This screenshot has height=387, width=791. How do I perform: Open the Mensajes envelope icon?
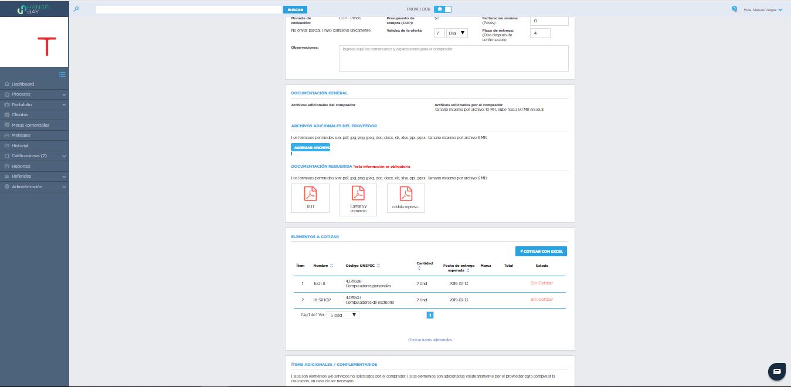6,135
